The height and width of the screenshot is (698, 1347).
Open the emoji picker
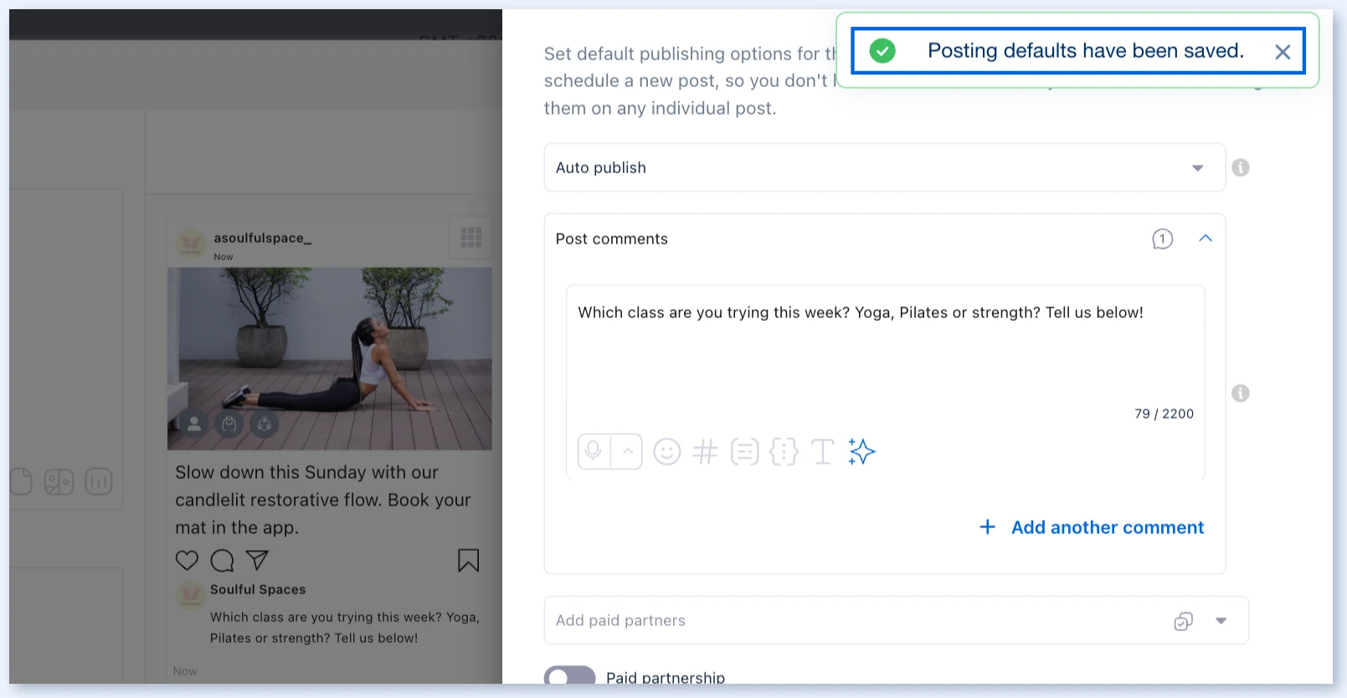coord(666,452)
